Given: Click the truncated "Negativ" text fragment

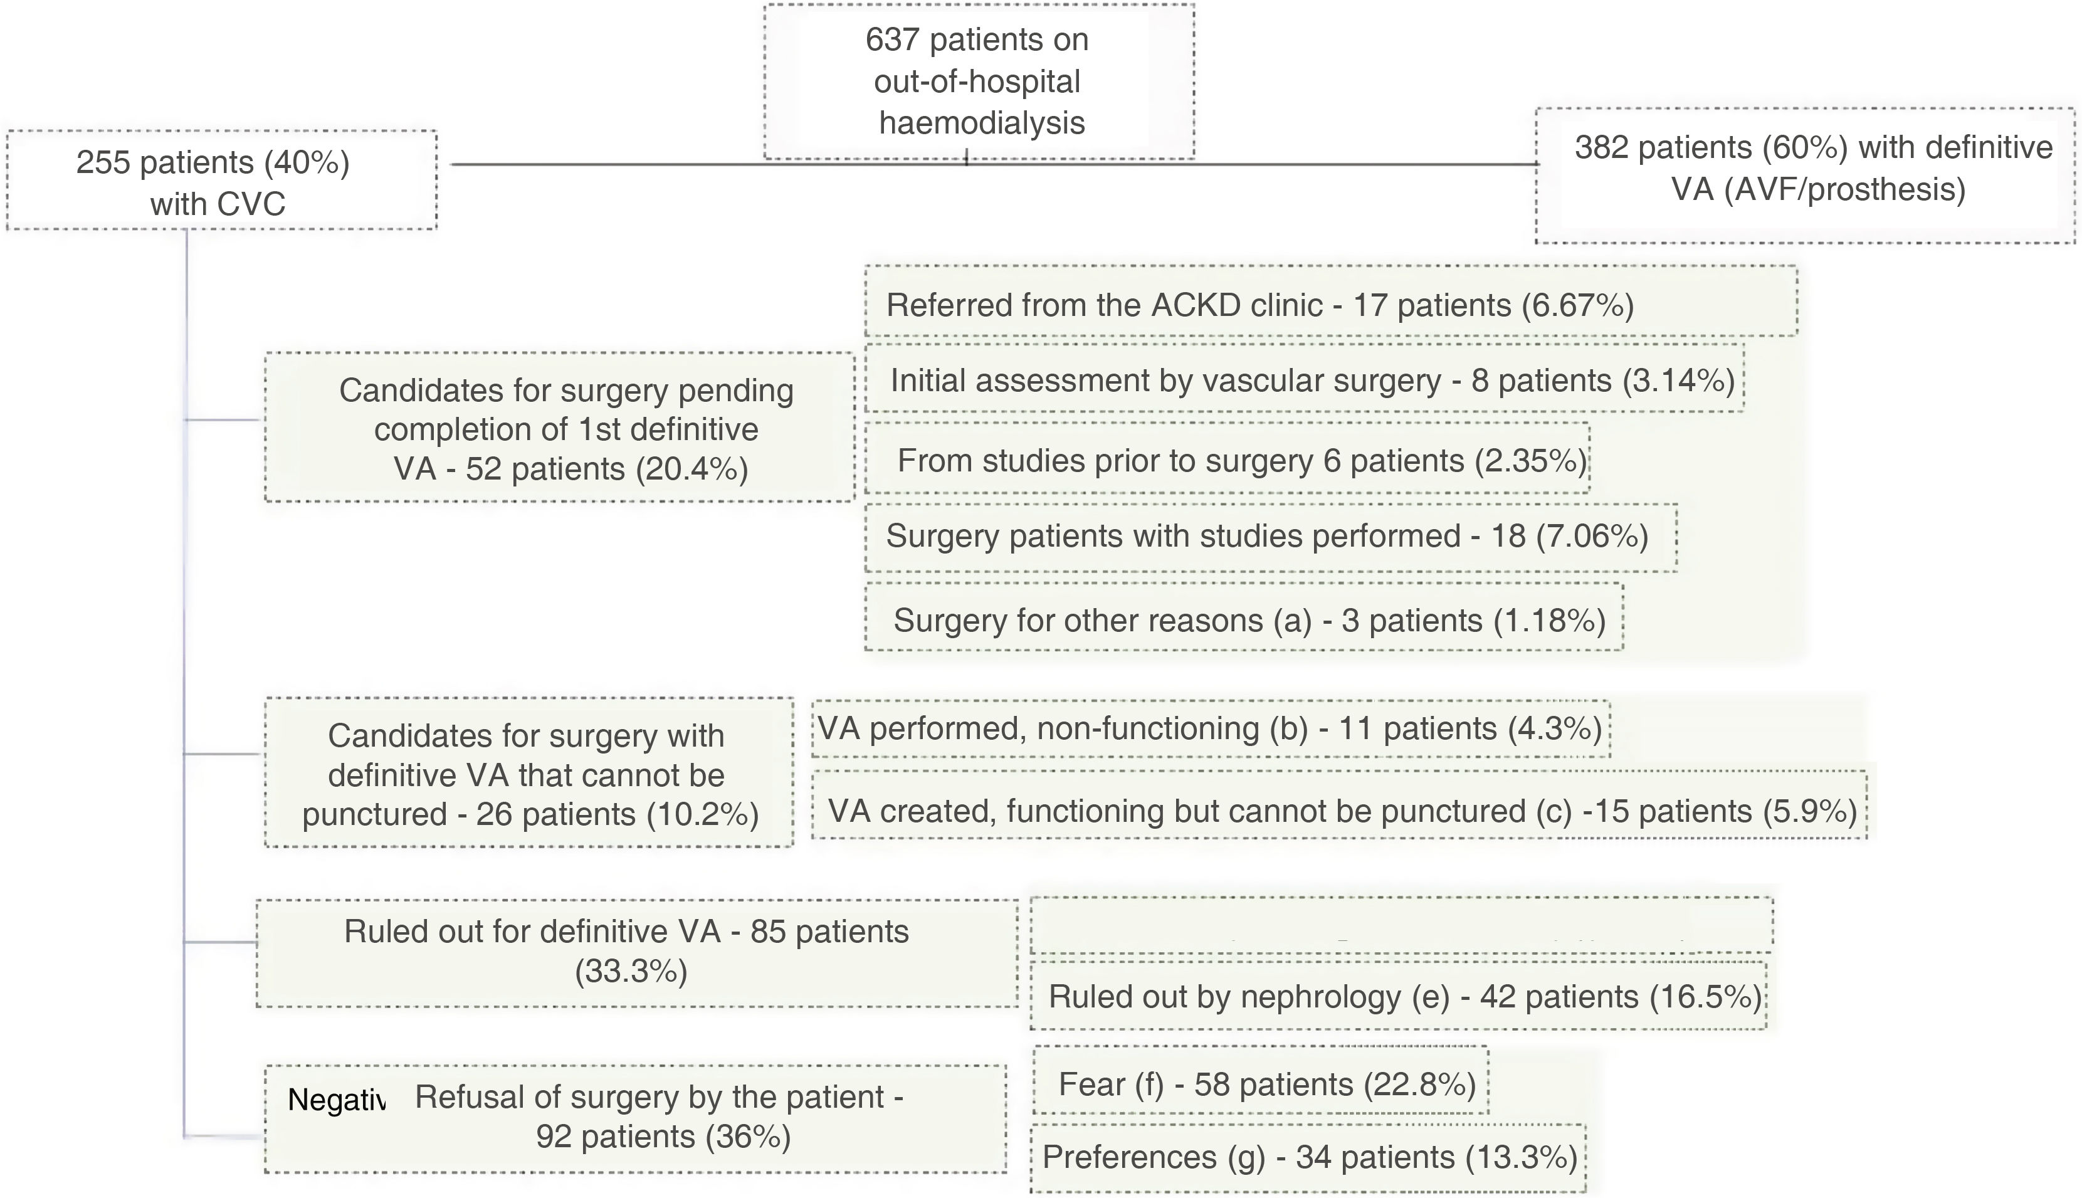Looking at the screenshot, I should (335, 1100).
